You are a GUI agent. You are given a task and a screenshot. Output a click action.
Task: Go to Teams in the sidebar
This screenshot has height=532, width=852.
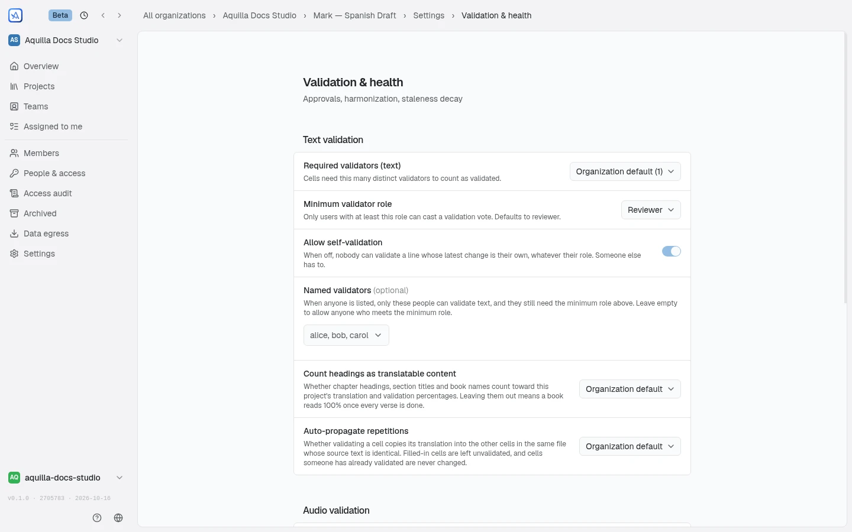[x=66, y=106]
